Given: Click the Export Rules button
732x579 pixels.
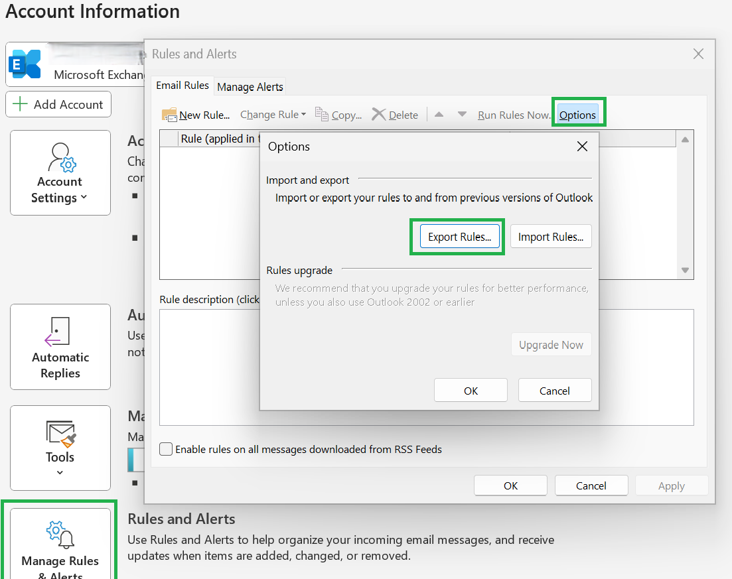Looking at the screenshot, I should (460, 237).
